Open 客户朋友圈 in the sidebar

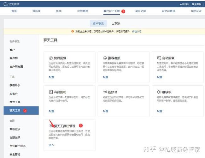[16, 67]
